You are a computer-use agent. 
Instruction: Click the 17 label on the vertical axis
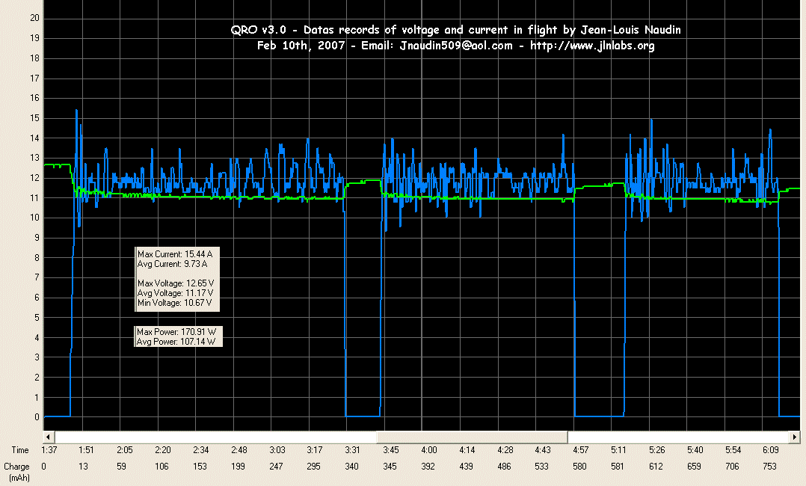tap(34, 79)
